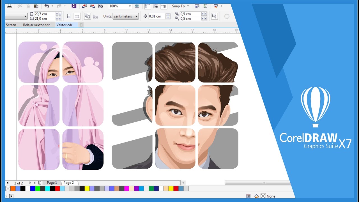Open the Snap To dropdown
The width and height of the screenshot is (359, 202).
180,6
